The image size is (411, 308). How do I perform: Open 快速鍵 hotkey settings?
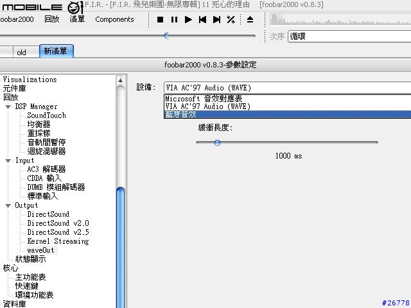(x=27, y=286)
